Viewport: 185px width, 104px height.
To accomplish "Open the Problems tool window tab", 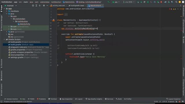I will click(41, 99).
